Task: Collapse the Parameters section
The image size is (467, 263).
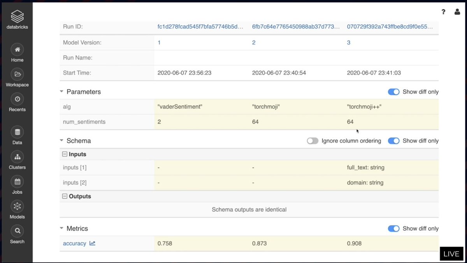Action: point(61,92)
